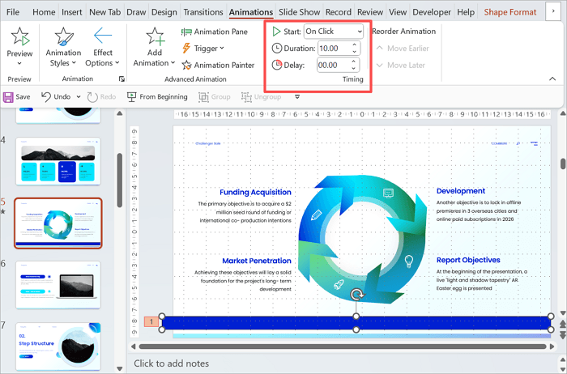This screenshot has height=374, width=567.
Task: Click the animation order tag numbered 1
Action: pos(150,322)
